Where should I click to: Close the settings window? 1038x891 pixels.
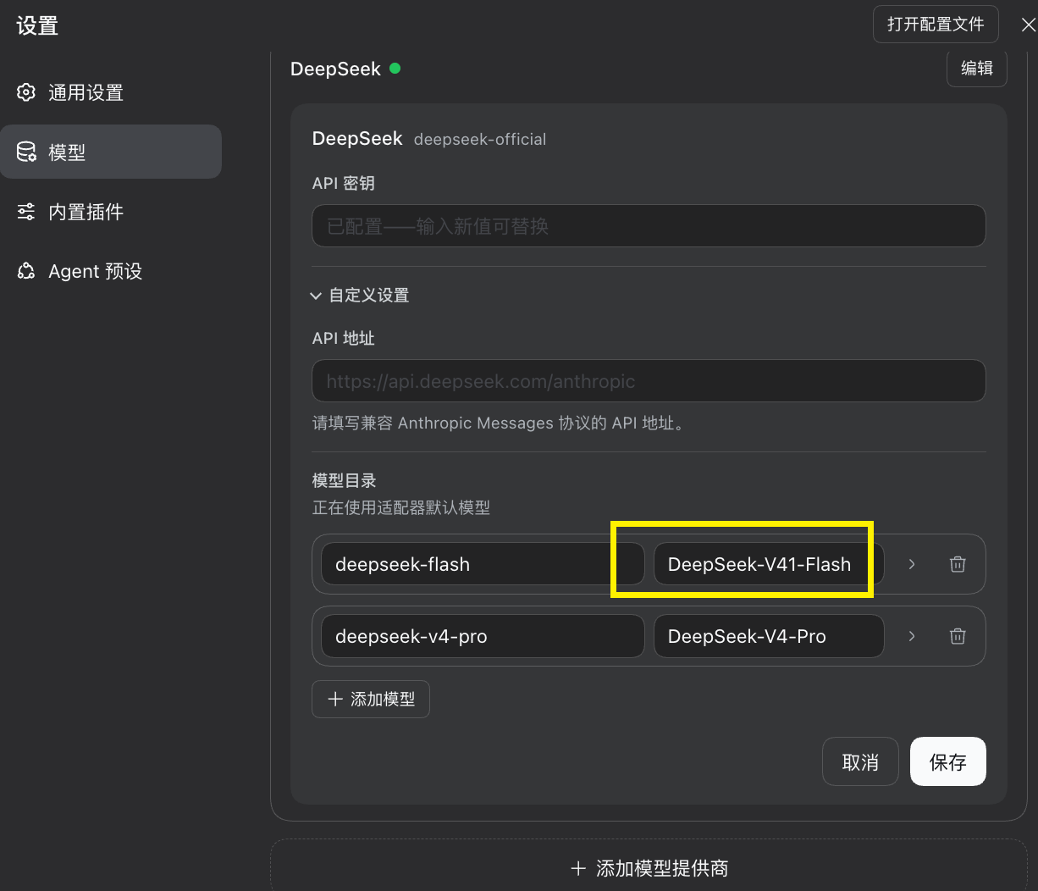coord(1028,25)
